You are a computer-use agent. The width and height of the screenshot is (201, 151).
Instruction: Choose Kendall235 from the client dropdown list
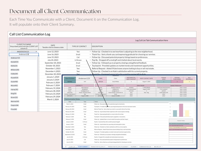pos(14,62)
